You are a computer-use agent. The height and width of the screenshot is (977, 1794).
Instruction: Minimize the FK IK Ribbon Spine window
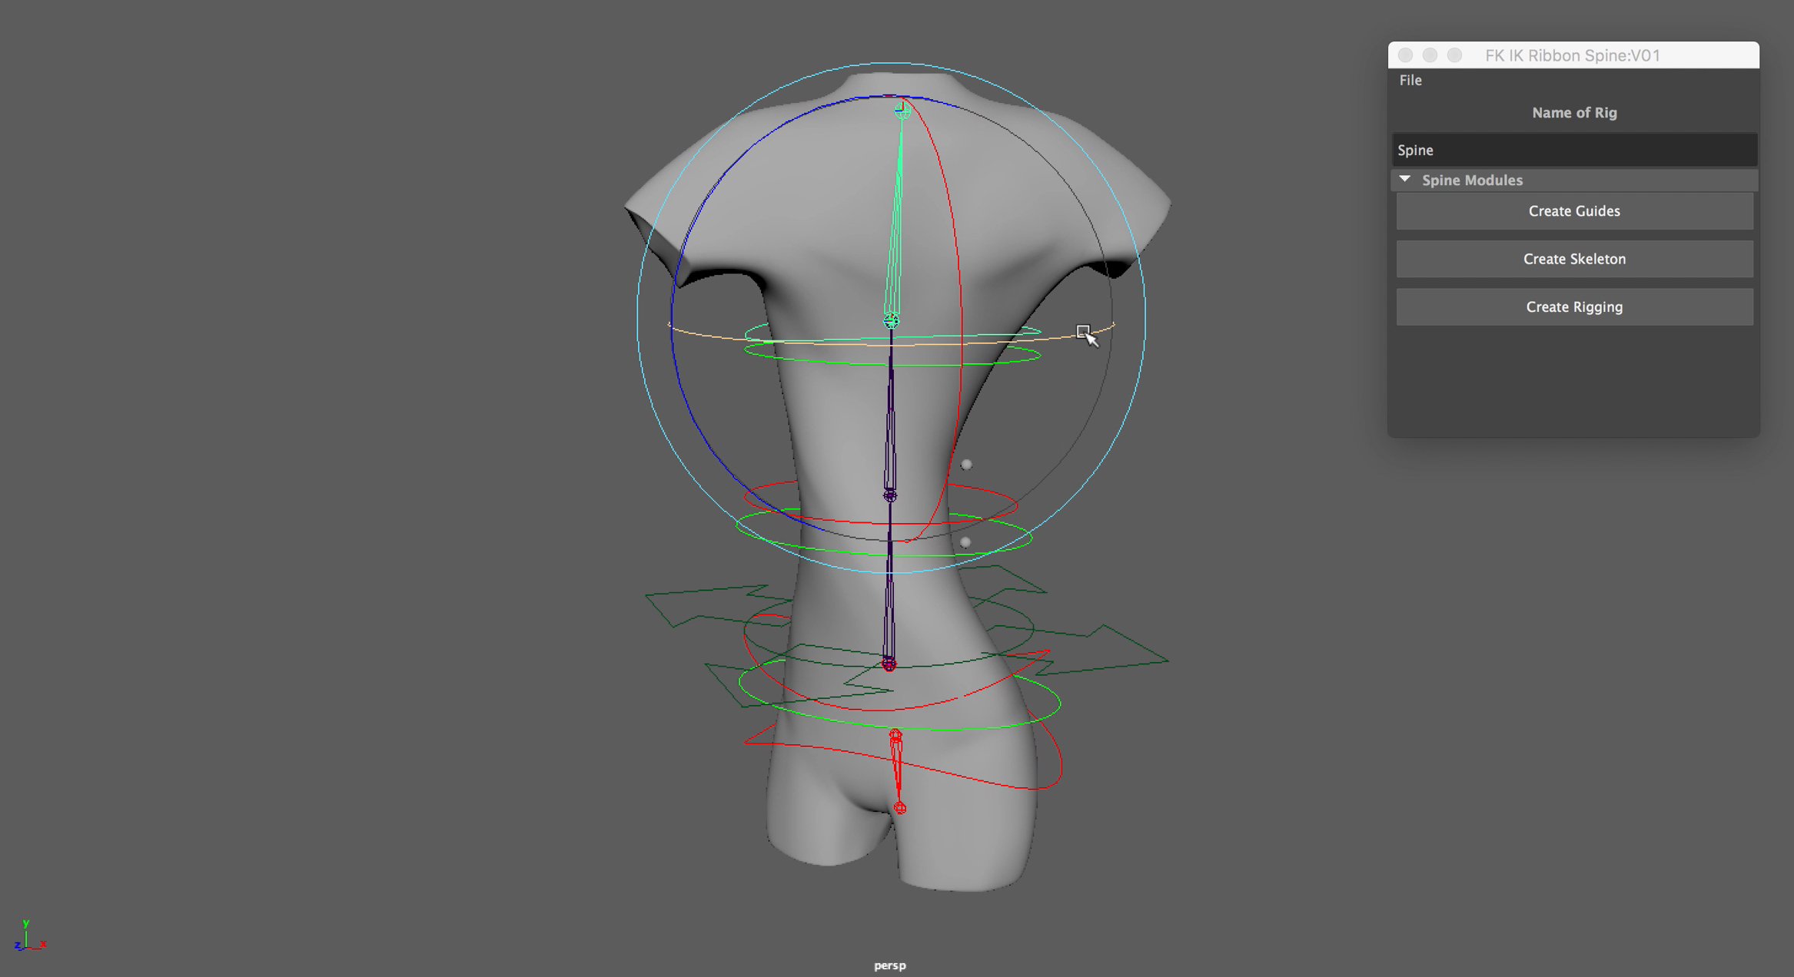tap(1430, 55)
